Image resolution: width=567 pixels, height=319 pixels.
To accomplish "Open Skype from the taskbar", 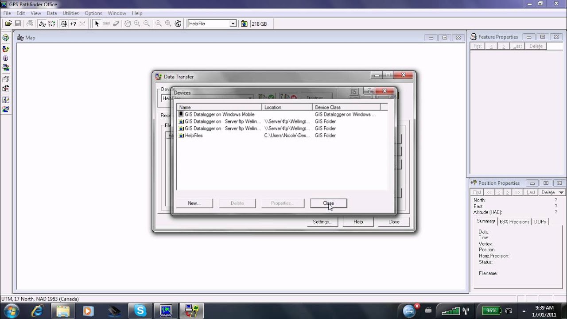I will (x=140, y=311).
